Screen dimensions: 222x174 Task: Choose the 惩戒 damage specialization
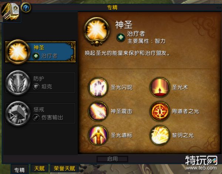pyautogui.click(x=40, y=113)
